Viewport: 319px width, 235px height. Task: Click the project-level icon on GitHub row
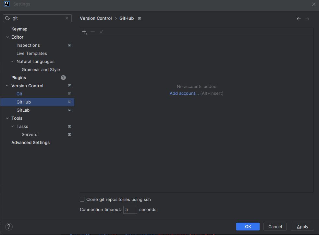click(69, 102)
